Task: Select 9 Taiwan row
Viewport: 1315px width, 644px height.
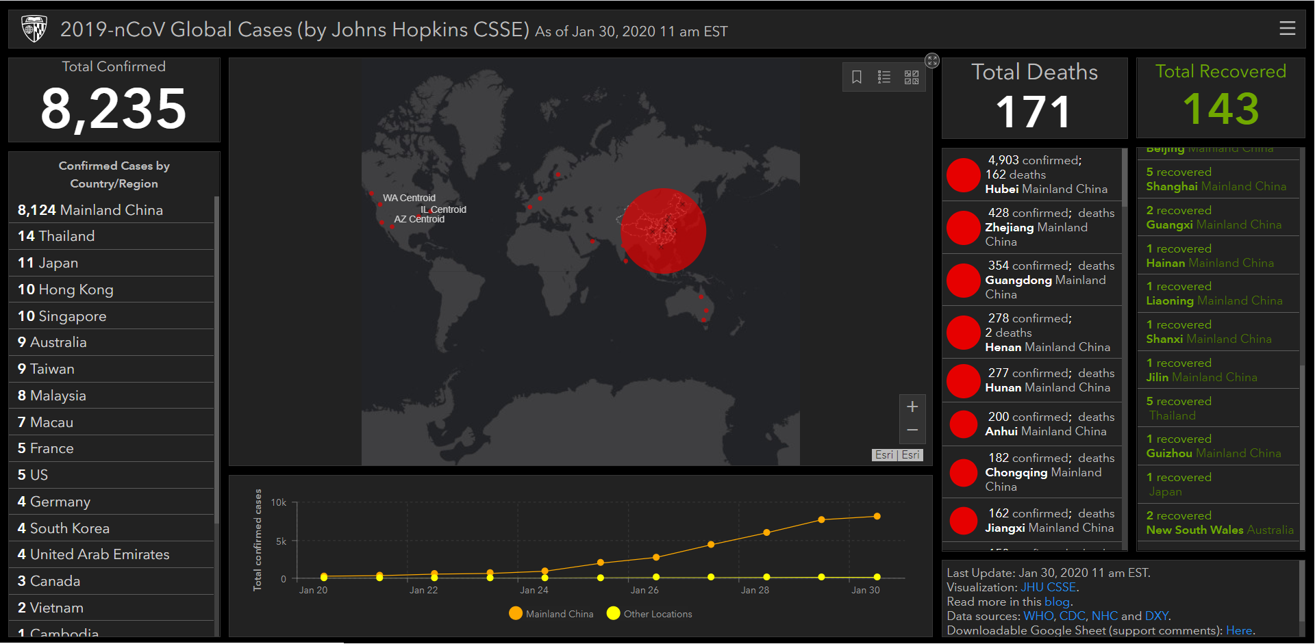Action: coord(112,369)
